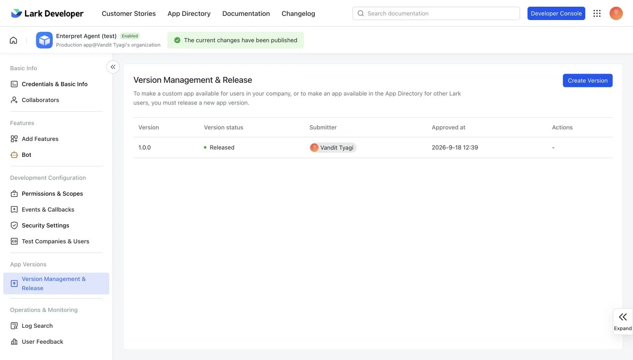
Task: Open the user profile avatar
Action: (x=616, y=13)
